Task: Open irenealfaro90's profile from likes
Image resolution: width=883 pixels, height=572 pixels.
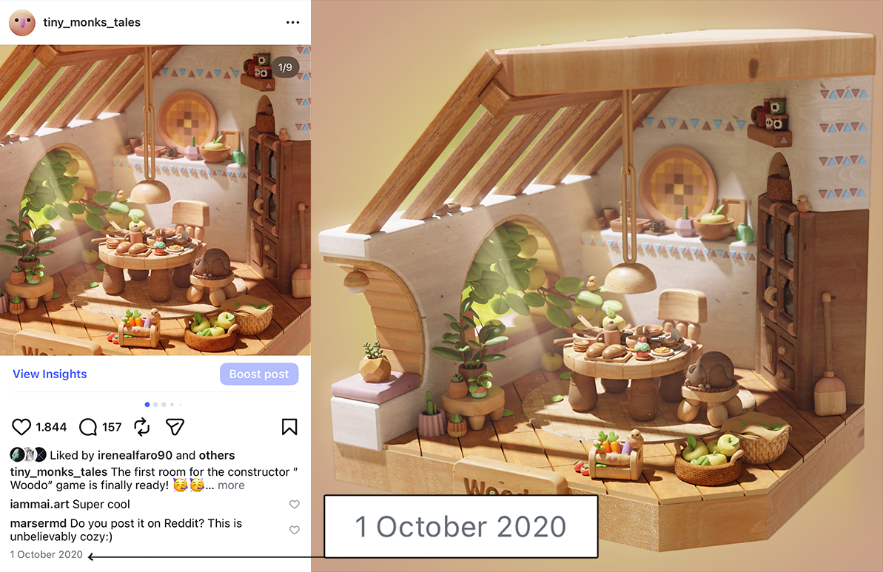Action: [135, 455]
